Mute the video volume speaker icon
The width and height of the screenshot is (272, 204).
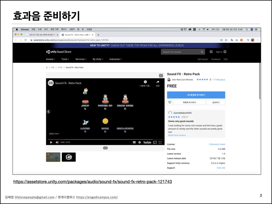coord(57,142)
